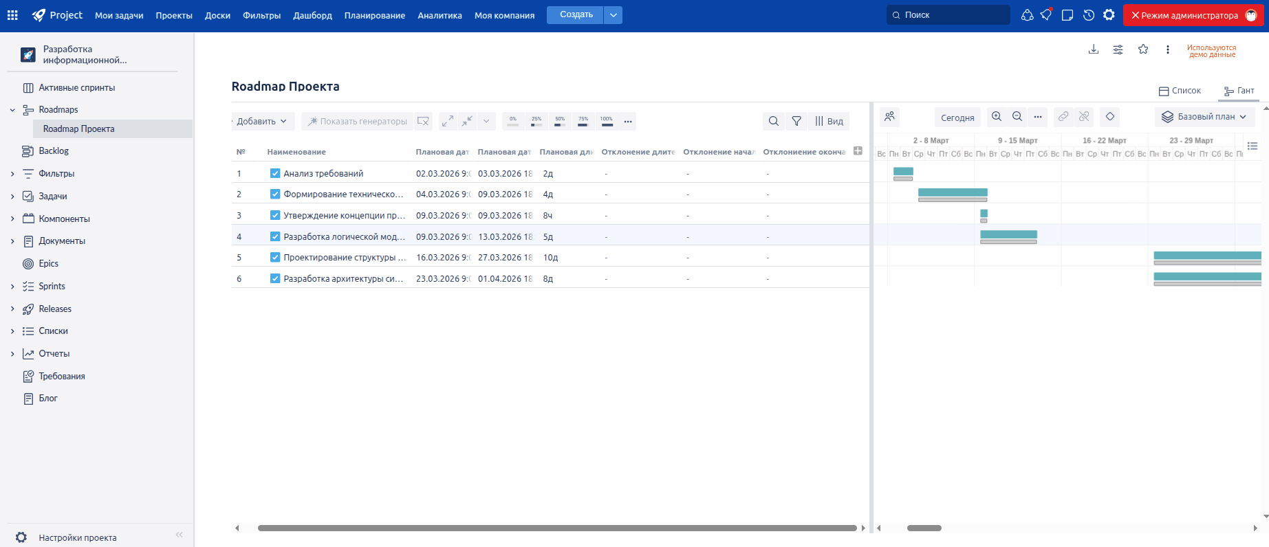1269x547 pixels.
Task: Click the download icon
Action: click(x=1093, y=49)
